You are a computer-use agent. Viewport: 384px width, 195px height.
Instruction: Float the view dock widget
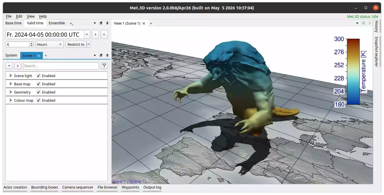point(363,23)
